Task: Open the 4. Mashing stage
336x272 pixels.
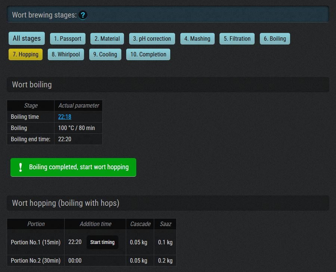Action: (197, 38)
